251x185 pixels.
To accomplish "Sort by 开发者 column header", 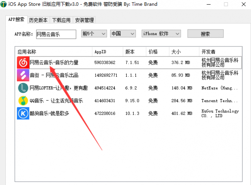I will coord(220,51).
